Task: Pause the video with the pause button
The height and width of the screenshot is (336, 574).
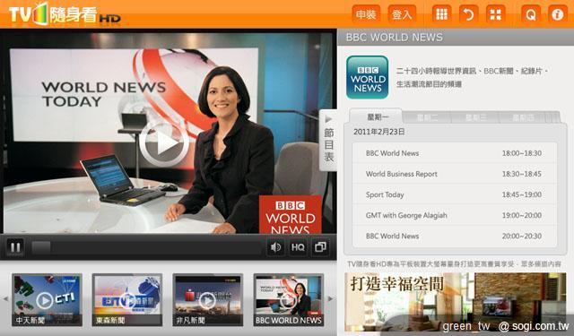Action: (15, 247)
